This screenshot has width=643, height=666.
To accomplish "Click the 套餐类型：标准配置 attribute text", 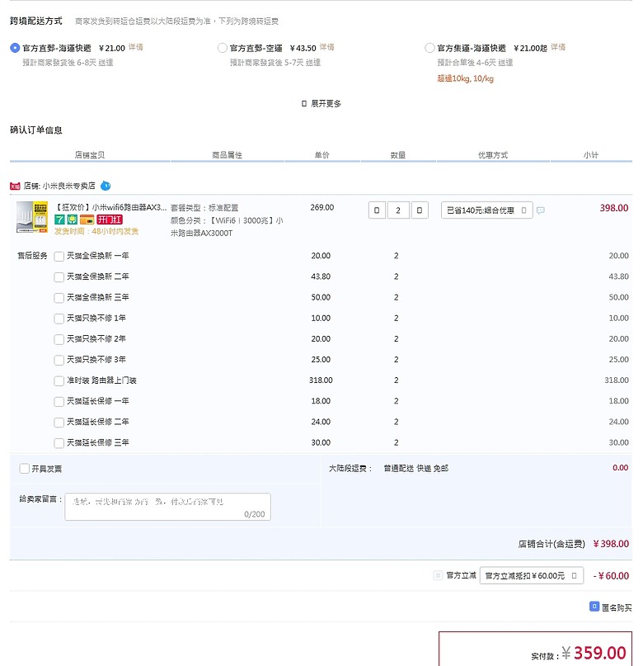I will click(x=204, y=208).
